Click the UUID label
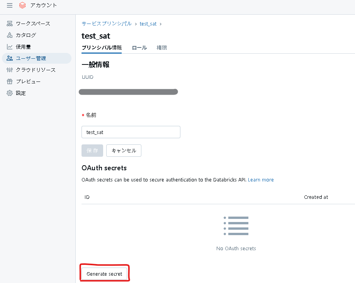The height and width of the screenshot is (283, 355). click(x=88, y=77)
